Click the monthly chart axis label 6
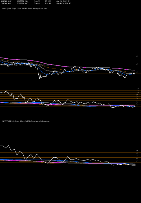 click(x=137, y=158)
